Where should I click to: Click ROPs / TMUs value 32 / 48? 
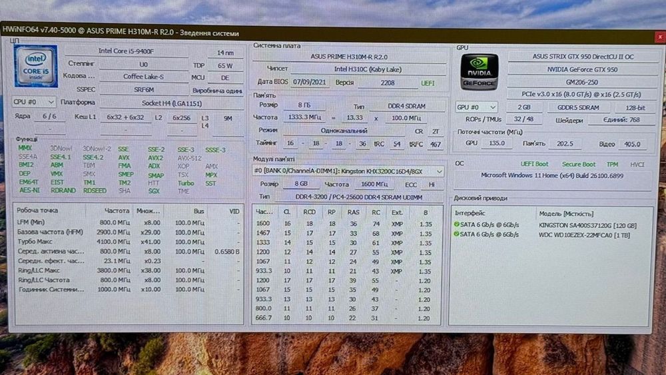(x=523, y=119)
